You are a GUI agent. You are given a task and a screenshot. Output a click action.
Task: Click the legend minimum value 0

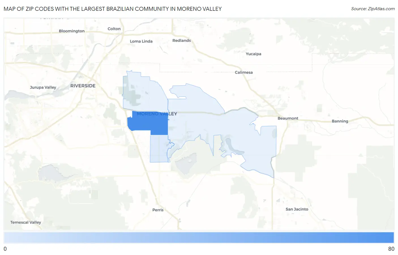pyautogui.click(x=5, y=249)
